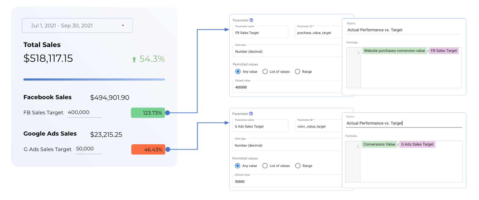Open Data type dropdown in G Ads Sales Target parameter

point(287,145)
